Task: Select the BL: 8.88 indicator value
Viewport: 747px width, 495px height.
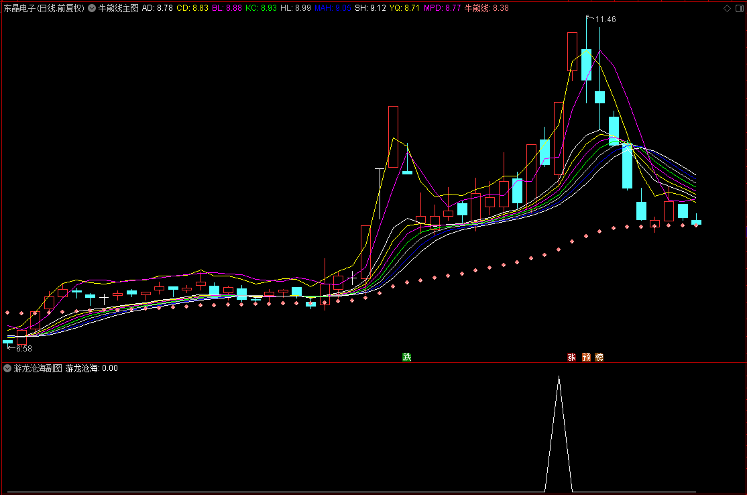Action: pyautogui.click(x=227, y=8)
